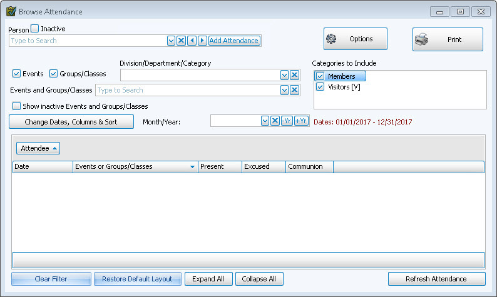The height and width of the screenshot is (297, 497).
Task: Advance one year with +Yr
Action: [301, 121]
